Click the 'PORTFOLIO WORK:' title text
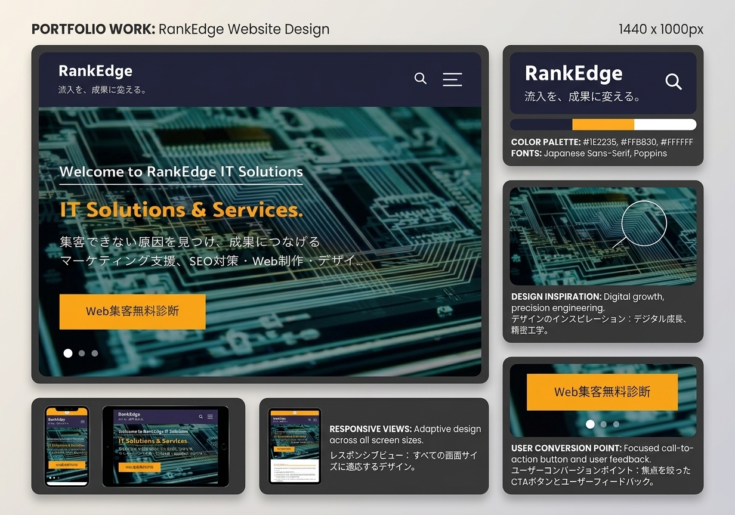 pos(93,29)
